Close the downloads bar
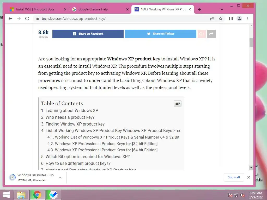 click(x=248, y=177)
